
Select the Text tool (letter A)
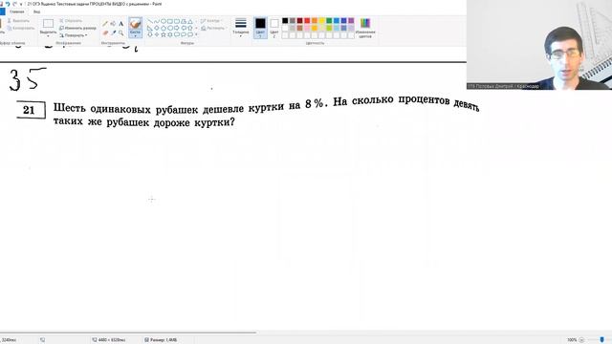121,23
